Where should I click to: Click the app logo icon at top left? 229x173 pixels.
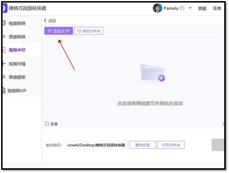pyautogui.click(x=5, y=8)
